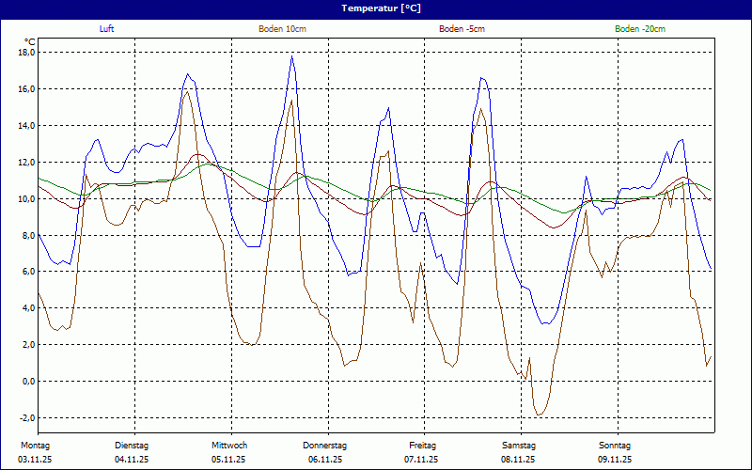Click the Montag day label
This screenshot has width=752, height=470.
coord(35,446)
